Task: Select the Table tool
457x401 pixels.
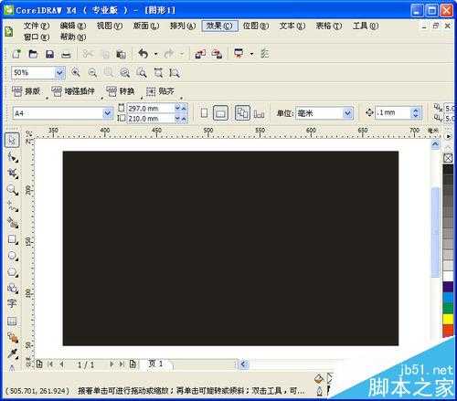Action: pyautogui.click(x=12, y=321)
